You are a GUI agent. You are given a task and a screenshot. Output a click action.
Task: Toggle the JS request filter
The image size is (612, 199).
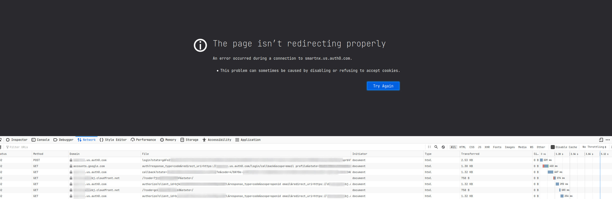coord(479,147)
